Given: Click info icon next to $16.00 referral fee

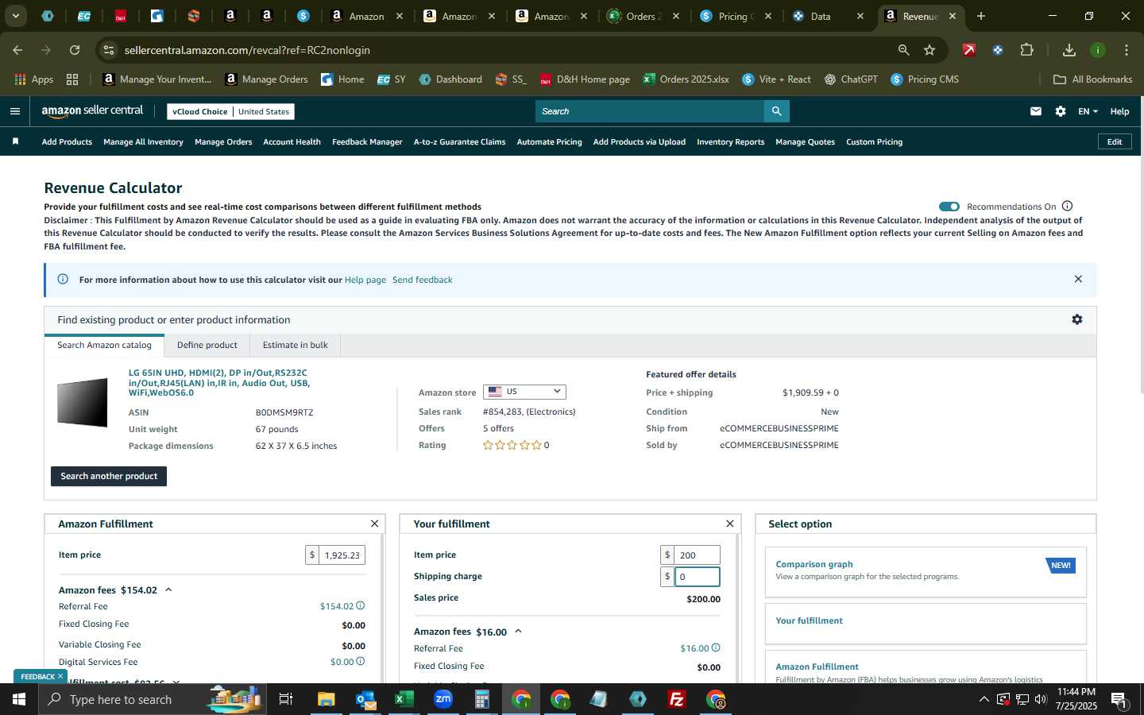Looking at the screenshot, I should (x=715, y=647).
